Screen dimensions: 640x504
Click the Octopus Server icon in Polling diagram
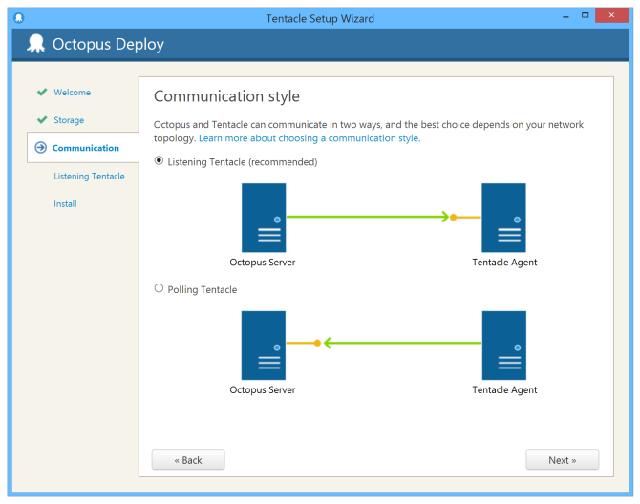(x=263, y=345)
